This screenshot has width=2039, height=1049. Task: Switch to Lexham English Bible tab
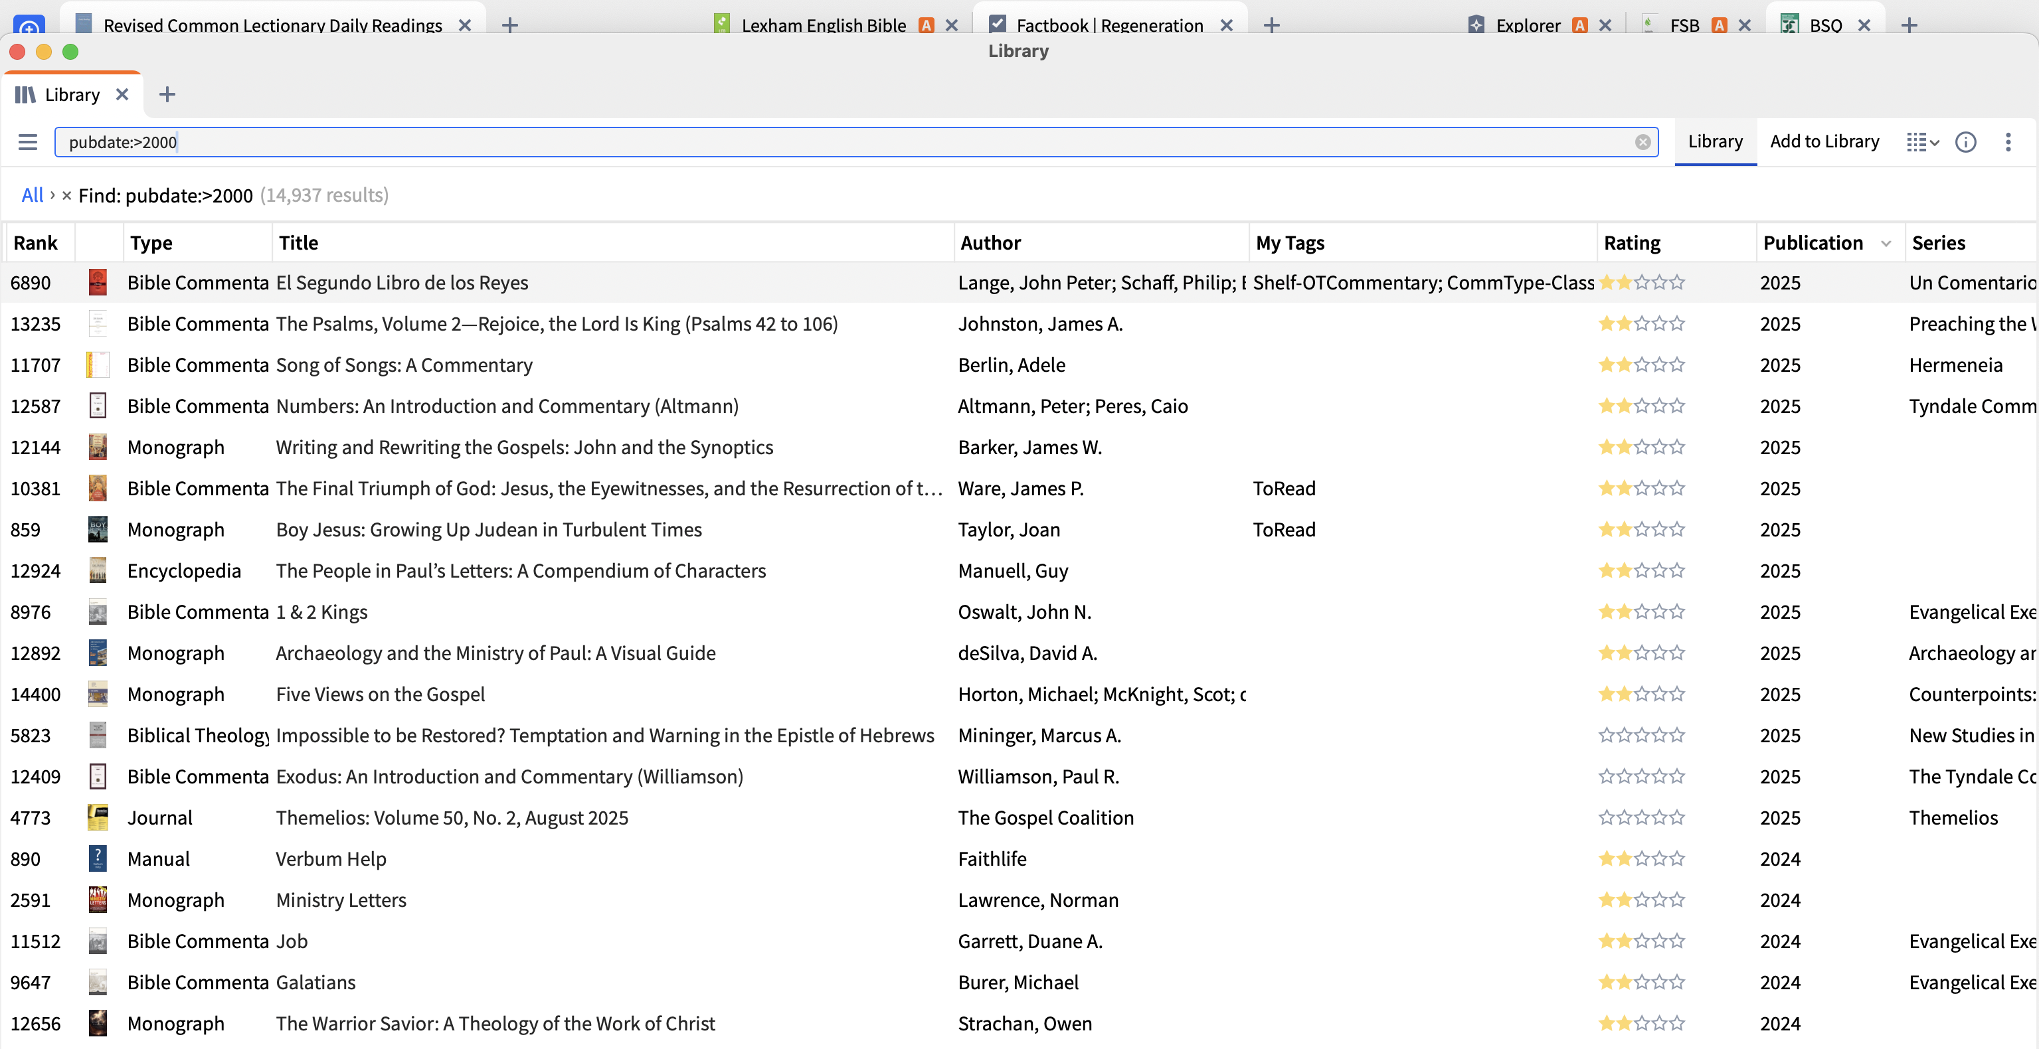pyautogui.click(x=823, y=25)
